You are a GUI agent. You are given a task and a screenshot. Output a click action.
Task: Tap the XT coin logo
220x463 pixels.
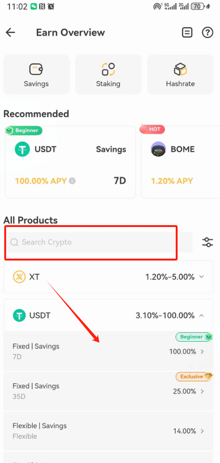pos(19,277)
